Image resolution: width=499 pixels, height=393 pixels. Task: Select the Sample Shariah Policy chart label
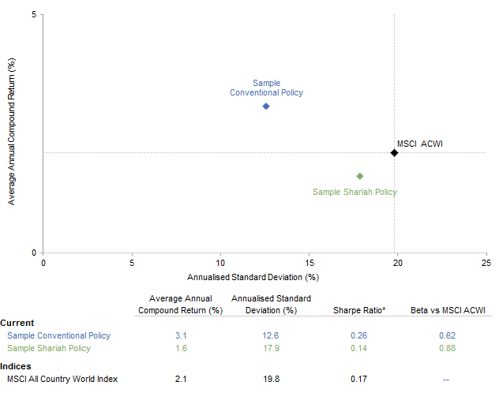point(355,192)
